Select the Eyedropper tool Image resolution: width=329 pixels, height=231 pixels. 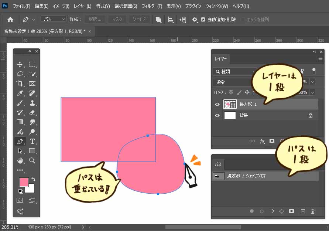tap(20, 93)
